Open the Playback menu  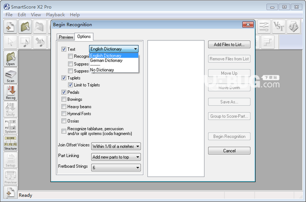(x=56, y=15)
